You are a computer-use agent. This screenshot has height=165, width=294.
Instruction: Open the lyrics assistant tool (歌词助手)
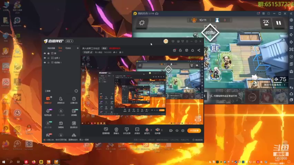tap(74, 125)
